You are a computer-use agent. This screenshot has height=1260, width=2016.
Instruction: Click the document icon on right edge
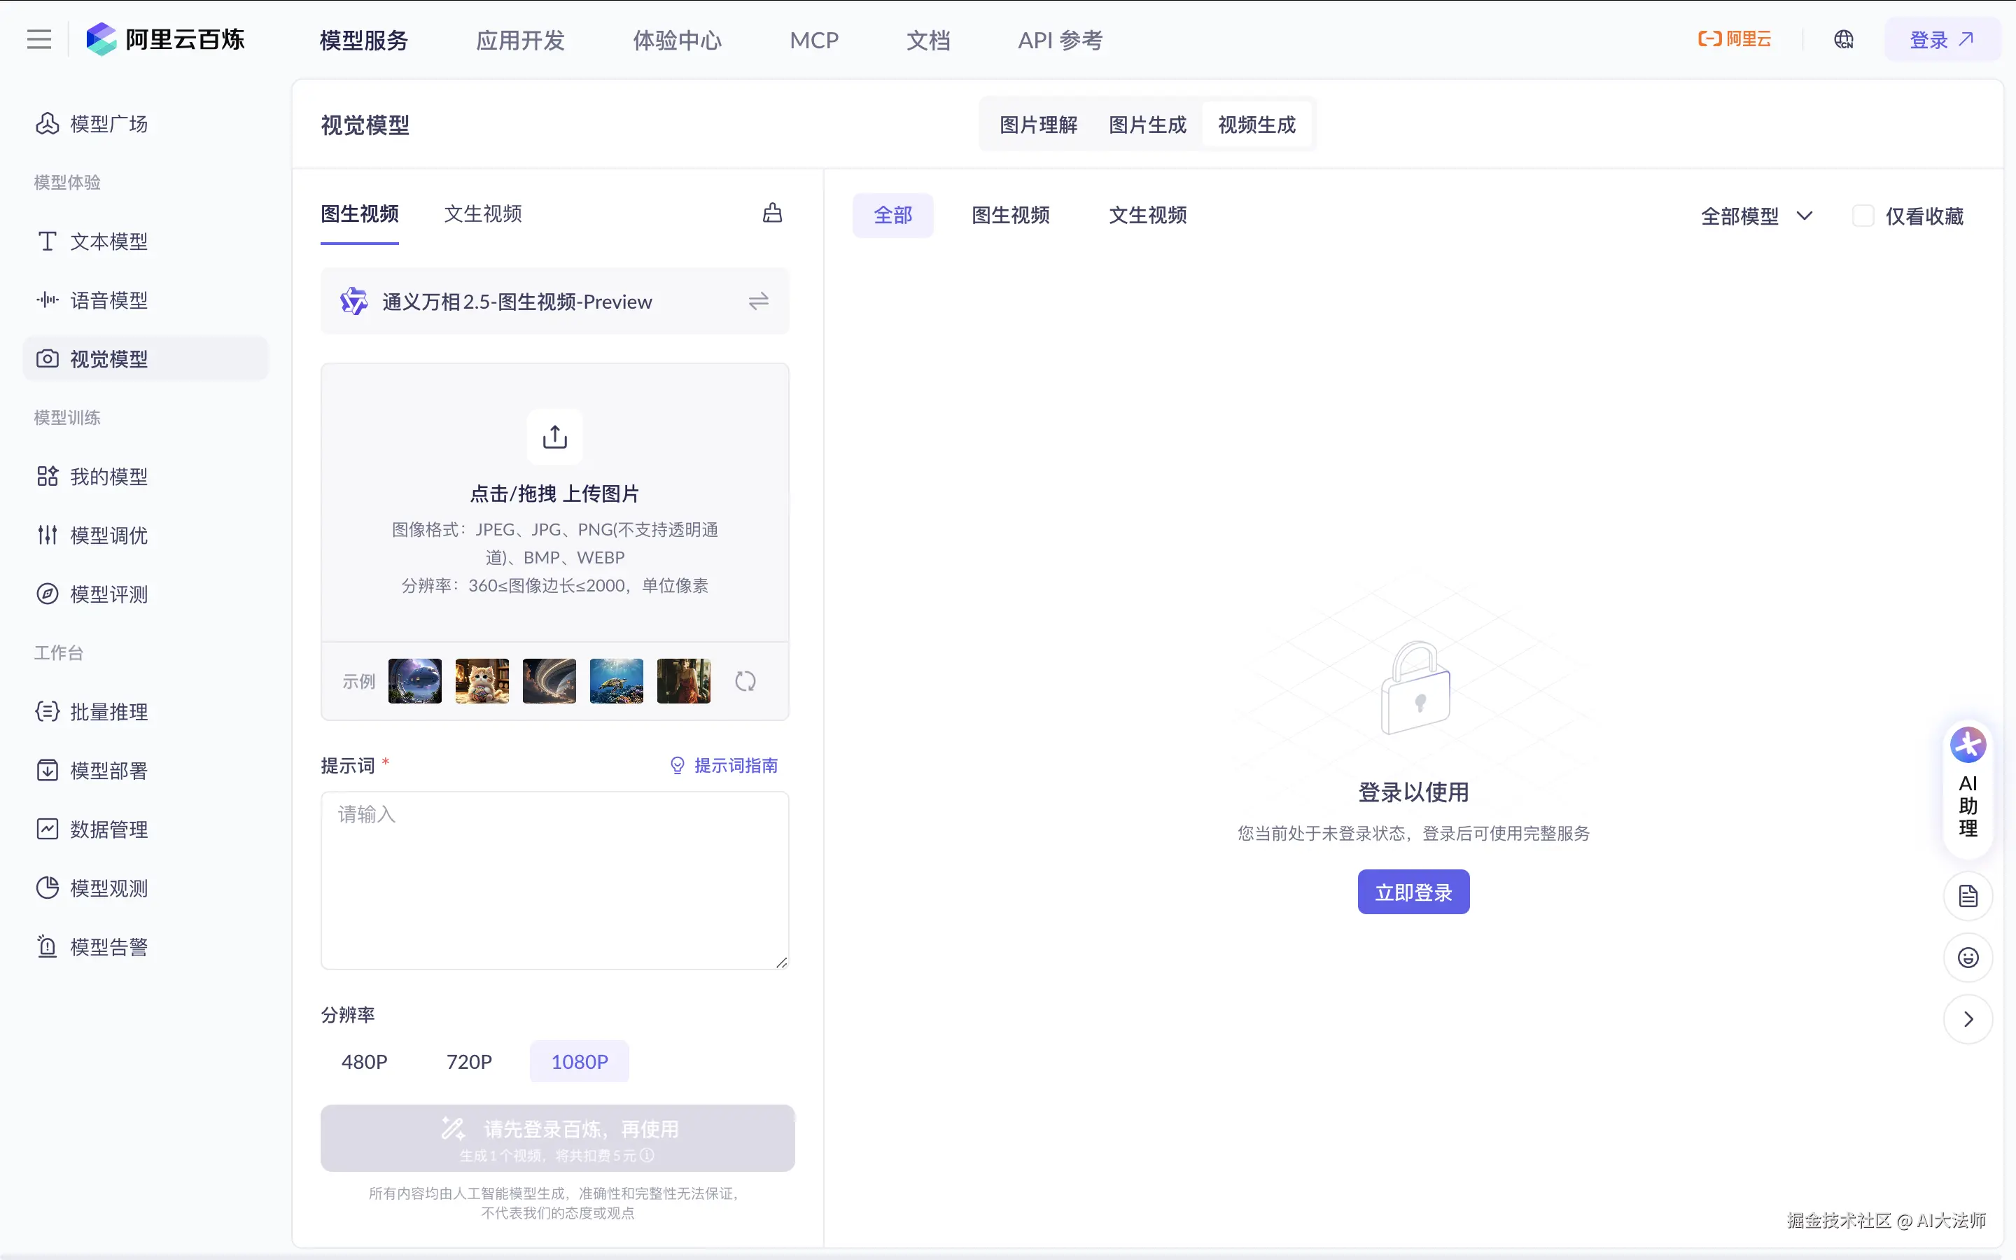coord(1968,897)
